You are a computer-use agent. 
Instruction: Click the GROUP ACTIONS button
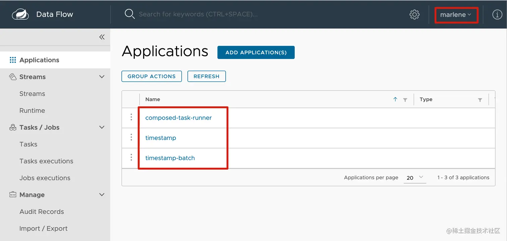tap(152, 76)
